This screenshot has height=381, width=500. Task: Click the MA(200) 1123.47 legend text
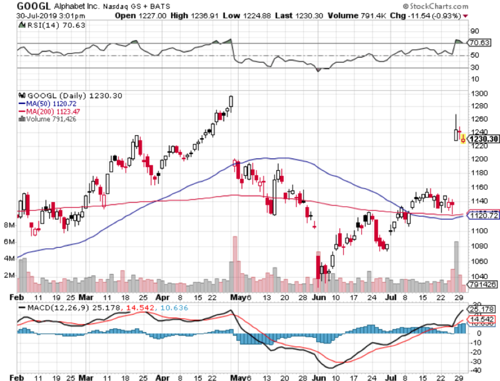click(53, 112)
